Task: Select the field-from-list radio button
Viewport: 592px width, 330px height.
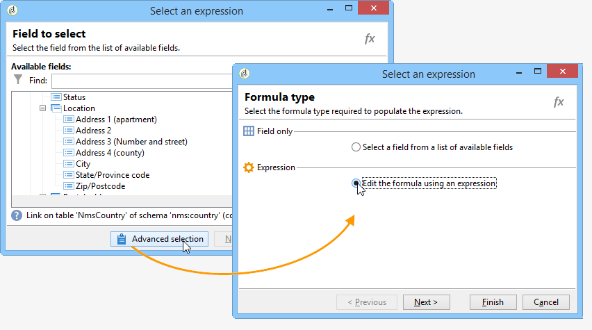Action: (x=356, y=147)
